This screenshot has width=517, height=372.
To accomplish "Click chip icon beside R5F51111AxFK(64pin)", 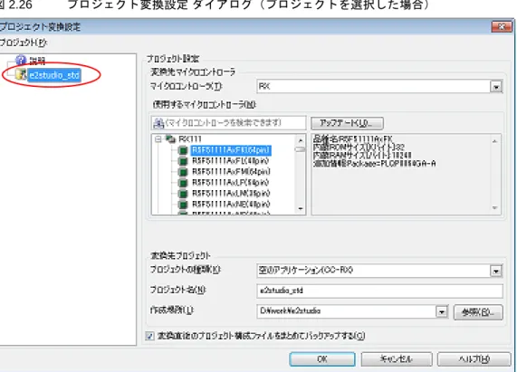I will (x=182, y=150).
